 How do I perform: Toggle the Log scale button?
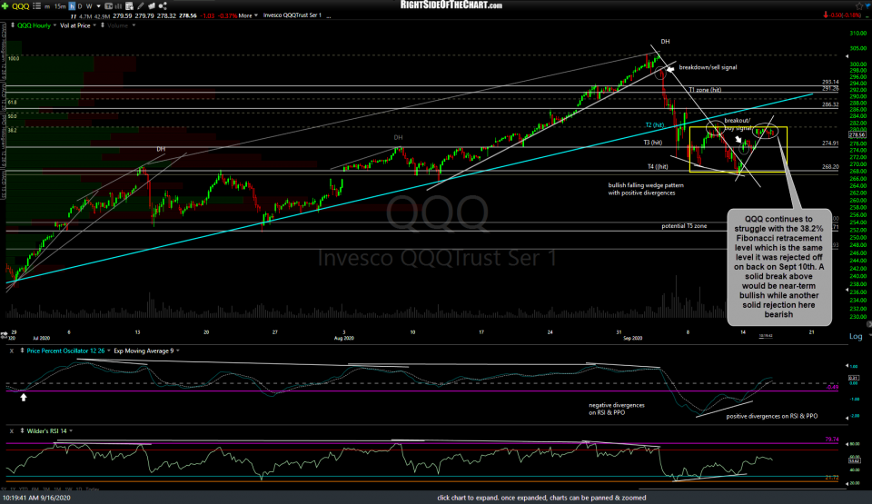[856, 336]
